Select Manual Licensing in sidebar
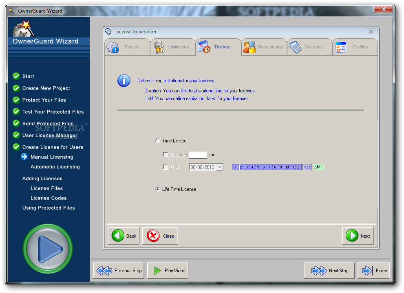This screenshot has width=404, height=293. 52,157
